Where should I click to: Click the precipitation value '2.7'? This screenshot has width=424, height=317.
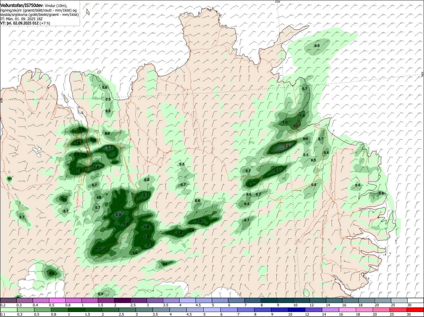110,147
